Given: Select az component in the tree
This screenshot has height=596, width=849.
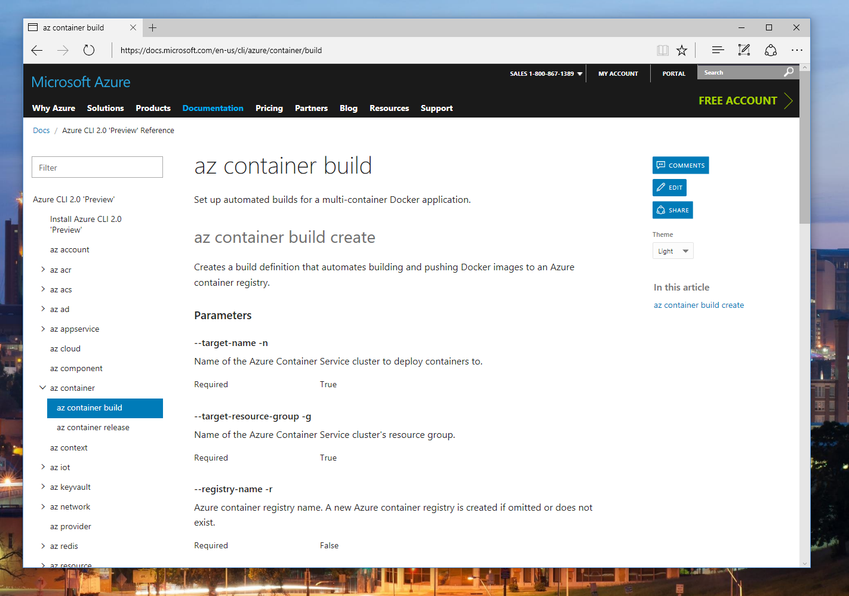Looking at the screenshot, I should point(76,369).
